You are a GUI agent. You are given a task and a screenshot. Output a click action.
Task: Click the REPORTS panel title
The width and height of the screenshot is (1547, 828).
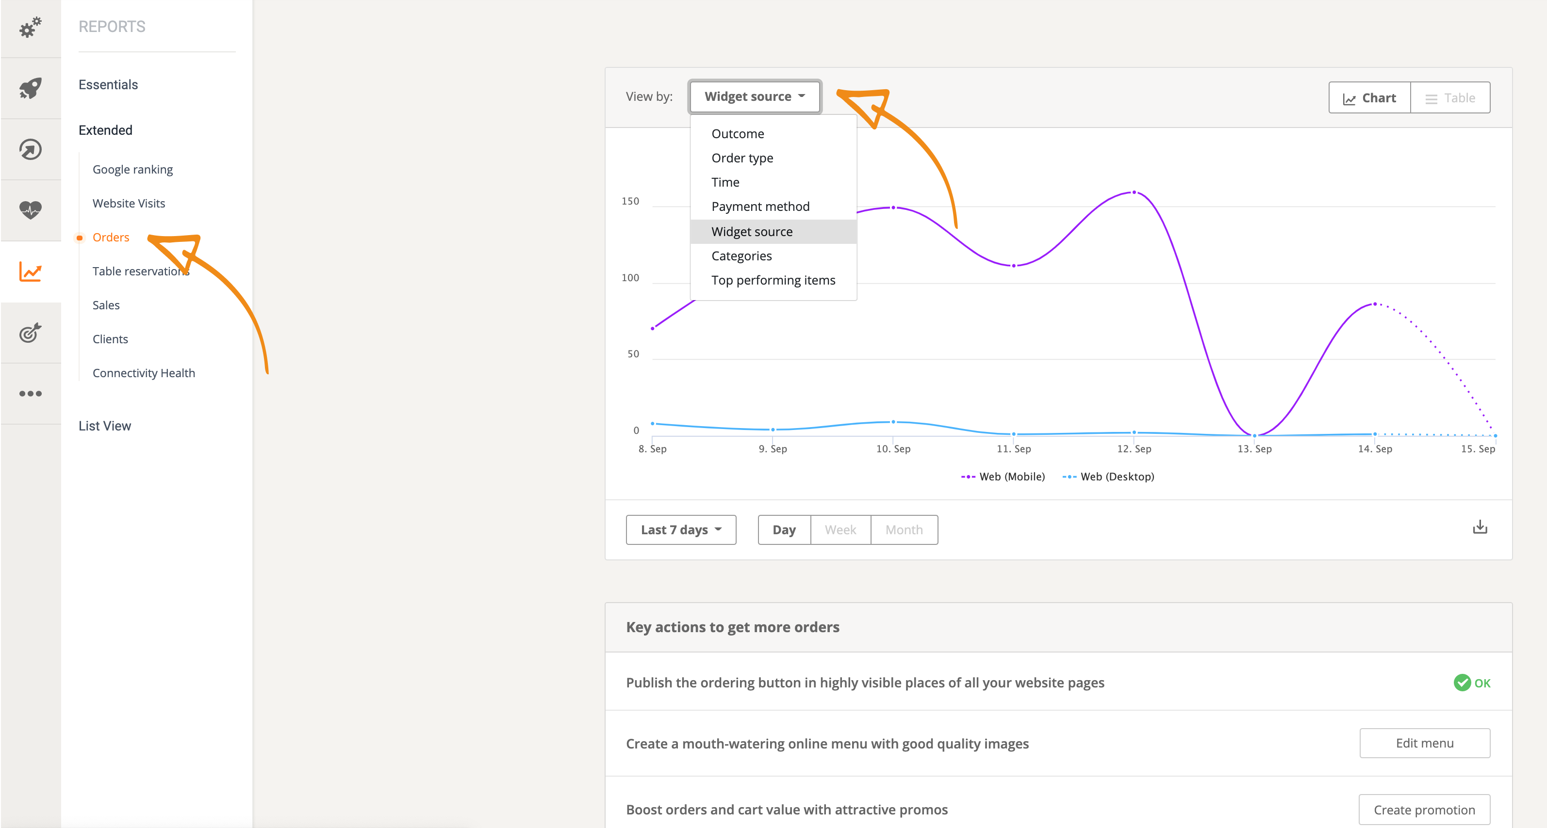coord(112,26)
